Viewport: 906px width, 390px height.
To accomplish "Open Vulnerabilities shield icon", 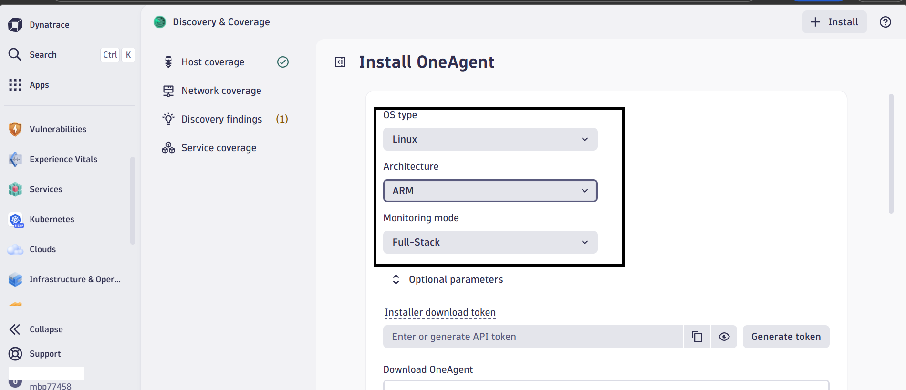I will [x=15, y=129].
